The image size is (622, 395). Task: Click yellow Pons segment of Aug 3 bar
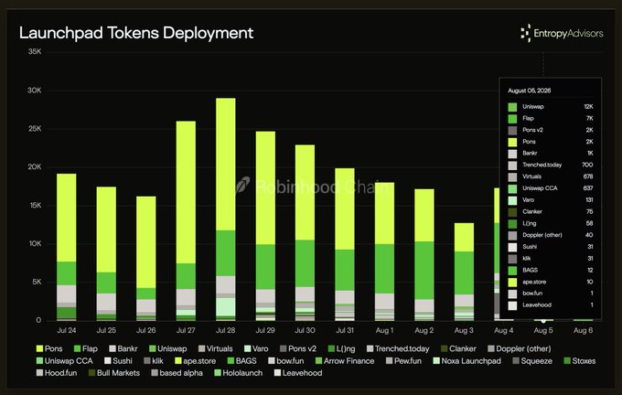coord(464,237)
